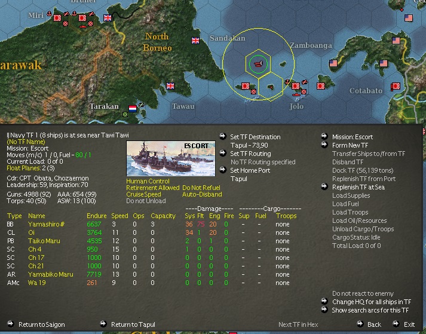Click the Japanese flag base icon at Miri
This screenshot has height=334, width=426.
click(x=57, y=18)
